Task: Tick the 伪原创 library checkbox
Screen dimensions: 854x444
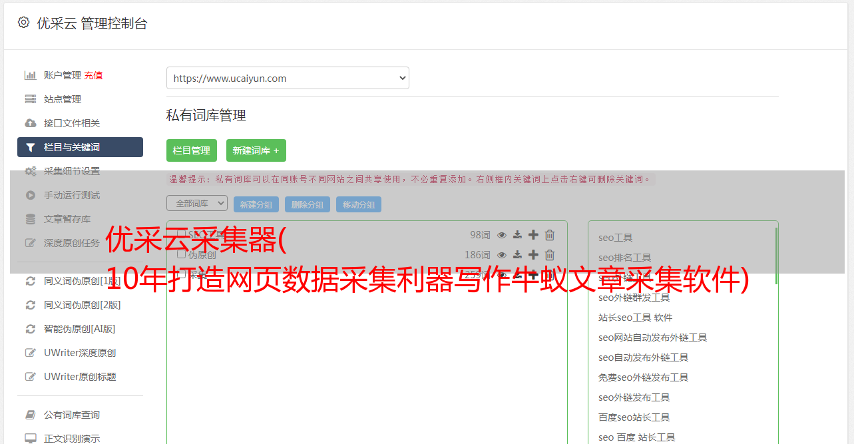Action: click(x=181, y=254)
